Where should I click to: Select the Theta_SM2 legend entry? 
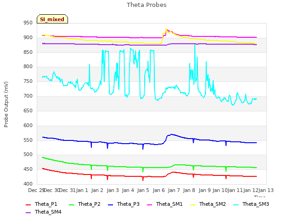tap(208, 204)
